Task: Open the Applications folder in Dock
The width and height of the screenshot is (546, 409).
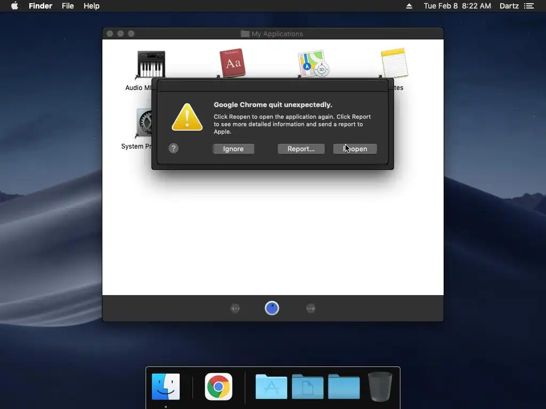Action: pos(271,387)
